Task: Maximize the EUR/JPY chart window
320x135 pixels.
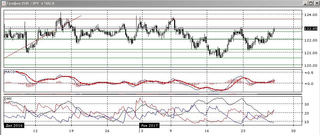Action: [310, 3]
